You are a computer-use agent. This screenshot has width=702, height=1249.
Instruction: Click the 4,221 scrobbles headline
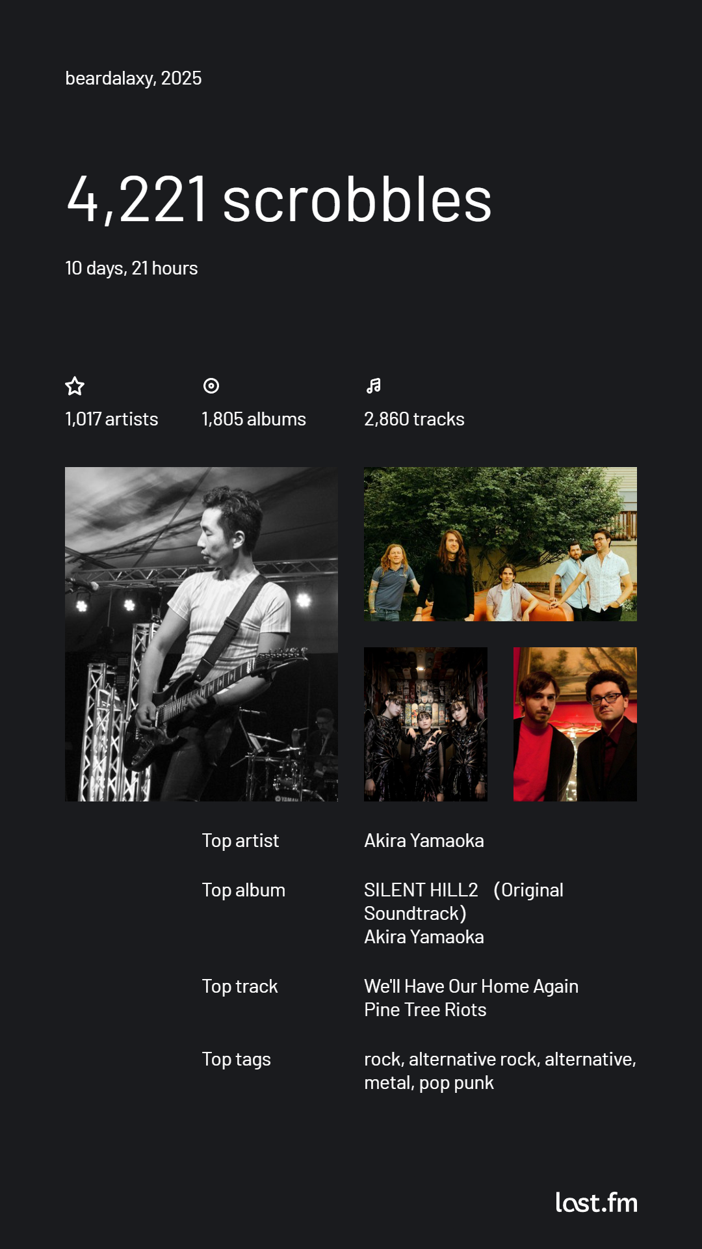tap(279, 199)
